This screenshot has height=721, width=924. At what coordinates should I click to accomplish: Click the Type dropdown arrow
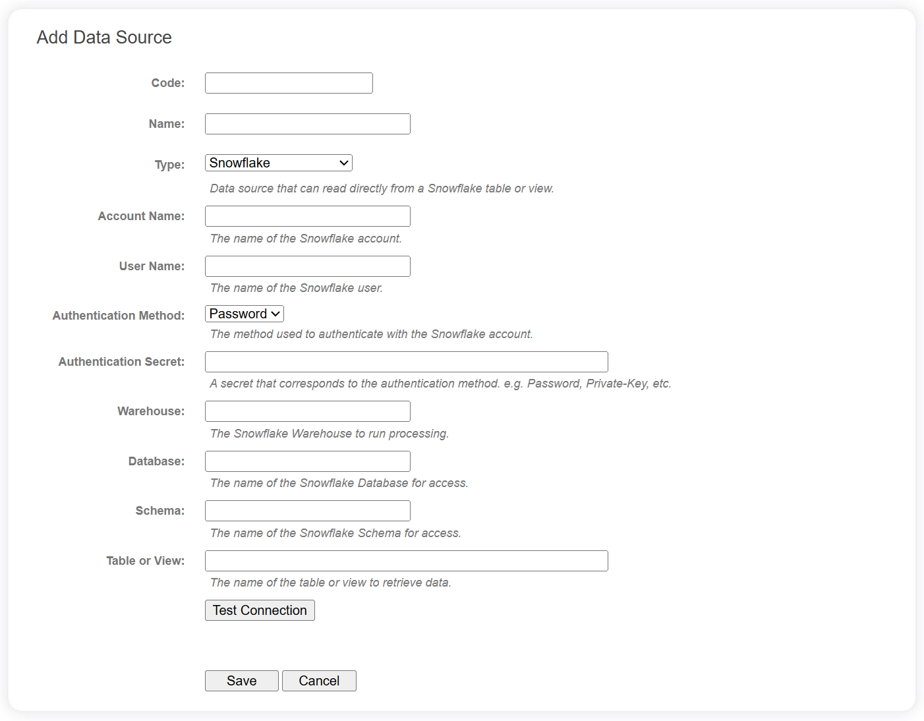point(343,162)
